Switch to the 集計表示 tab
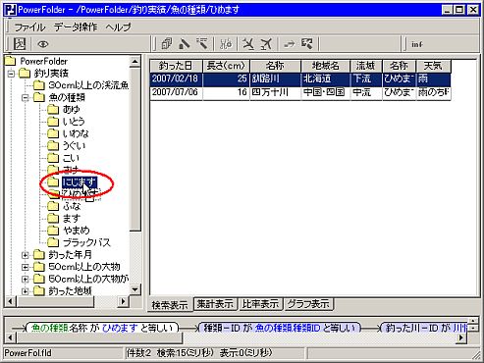The image size is (484, 363). click(x=215, y=304)
